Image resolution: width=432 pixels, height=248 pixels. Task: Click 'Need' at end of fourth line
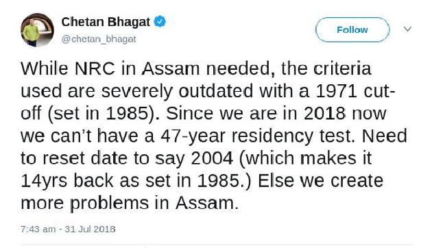point(384,136)
